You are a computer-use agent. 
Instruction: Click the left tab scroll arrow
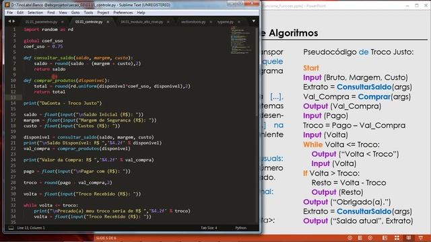point(9,21)
